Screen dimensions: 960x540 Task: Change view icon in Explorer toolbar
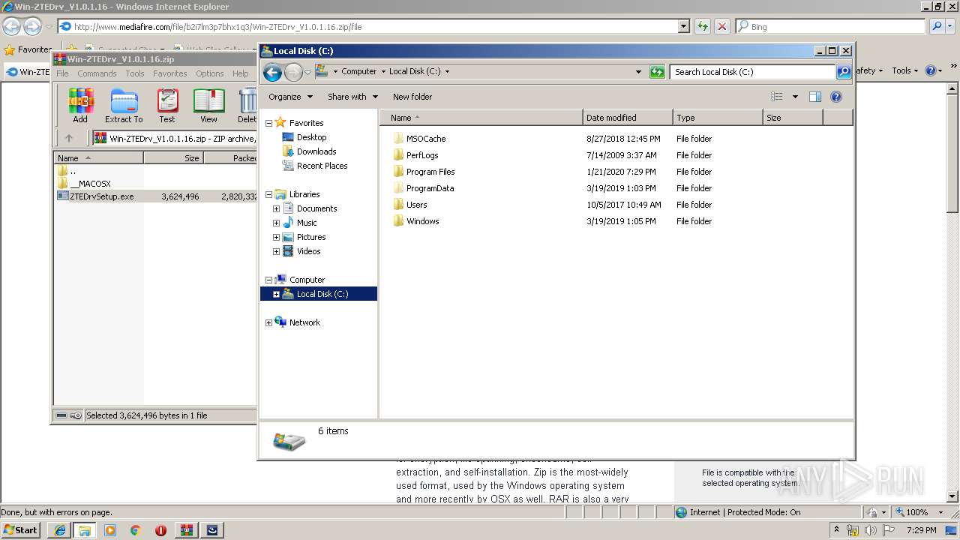pyautogui.click(x=777, y=97)
